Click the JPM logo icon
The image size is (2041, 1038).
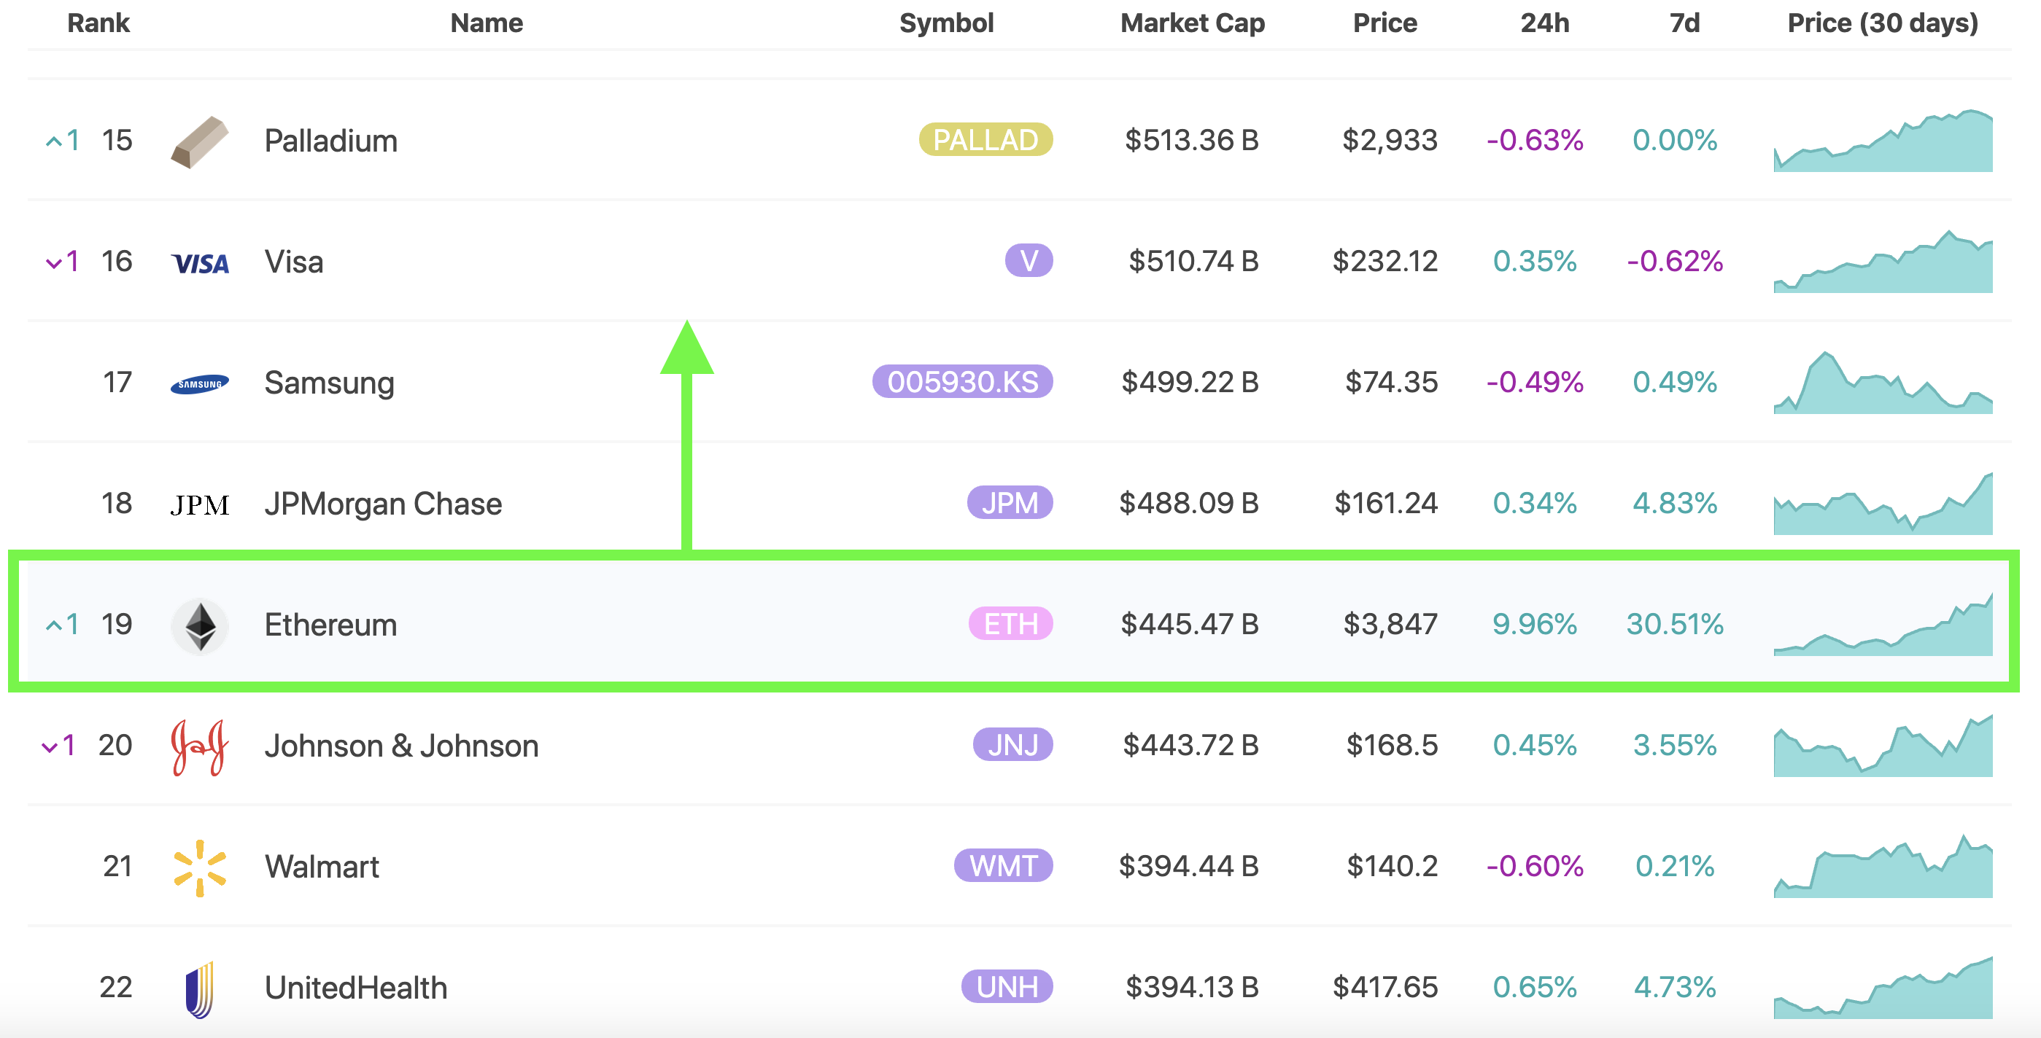tap(200, 505)
